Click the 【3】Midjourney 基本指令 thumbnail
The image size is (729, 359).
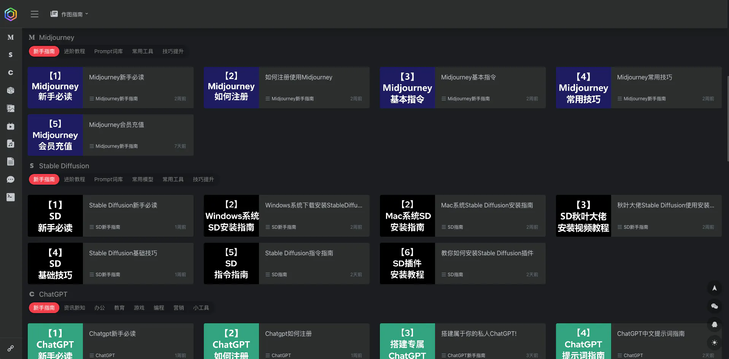tap(407, 88)
